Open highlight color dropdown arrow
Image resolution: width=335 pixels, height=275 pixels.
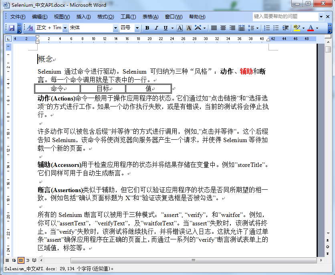click(303, 28)
